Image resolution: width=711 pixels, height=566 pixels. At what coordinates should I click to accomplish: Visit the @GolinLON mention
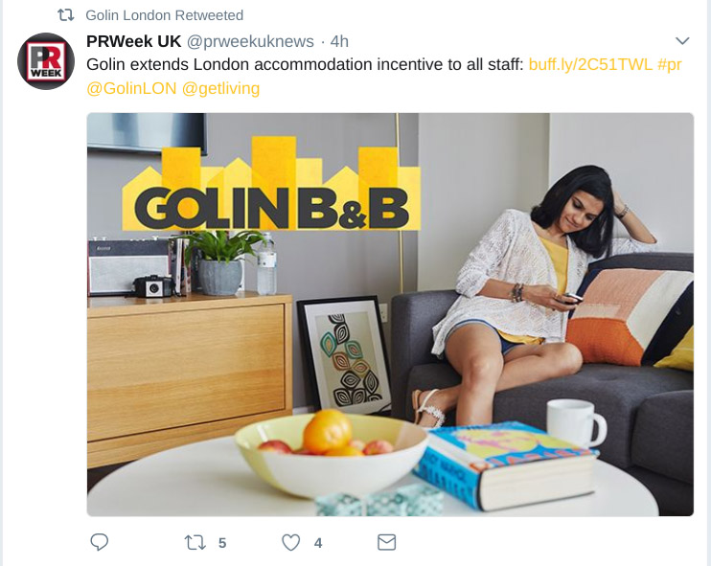131,88
